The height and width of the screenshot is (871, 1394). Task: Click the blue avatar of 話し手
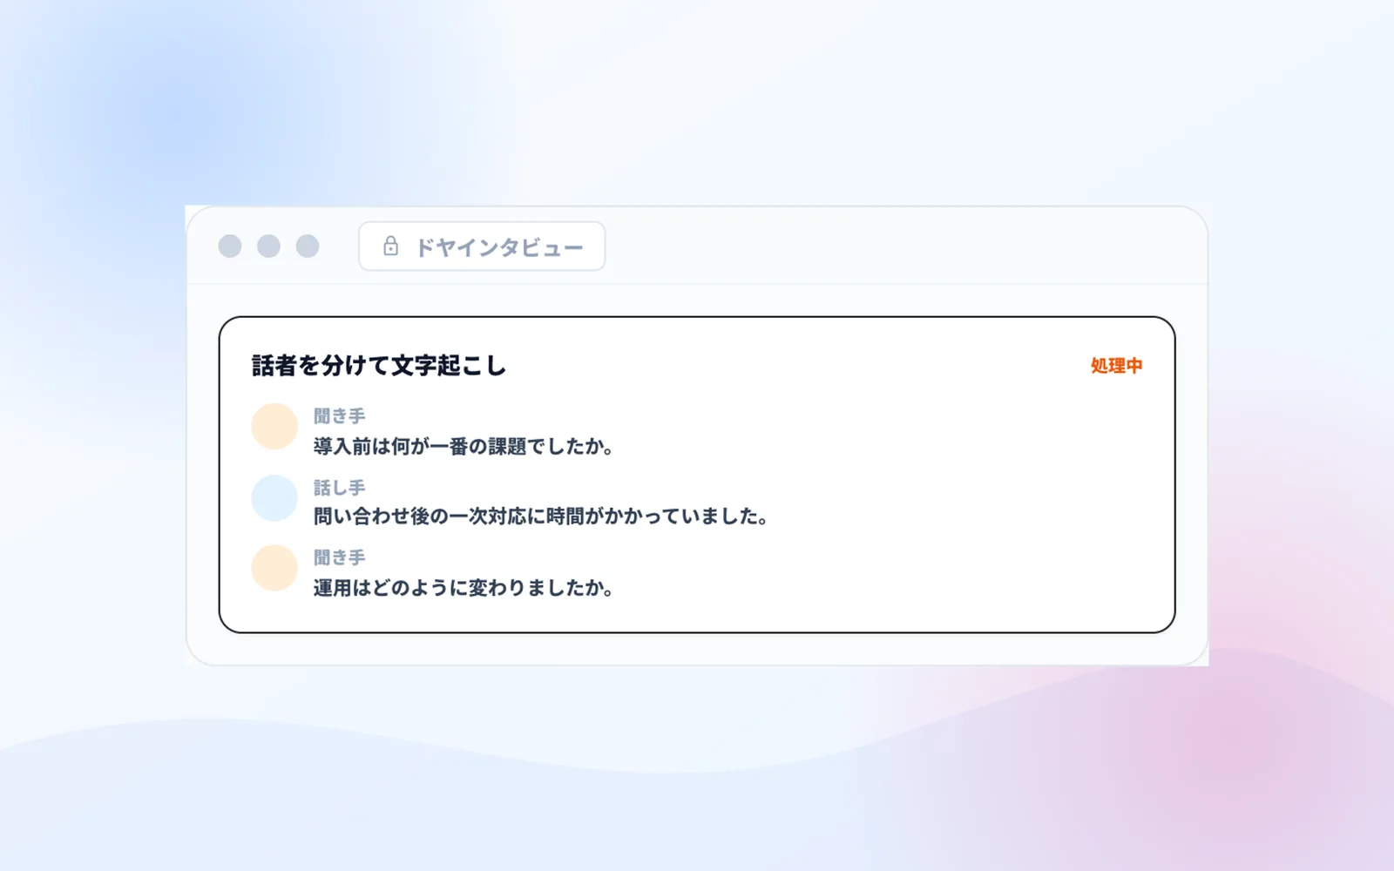click(x=274, y=497)
